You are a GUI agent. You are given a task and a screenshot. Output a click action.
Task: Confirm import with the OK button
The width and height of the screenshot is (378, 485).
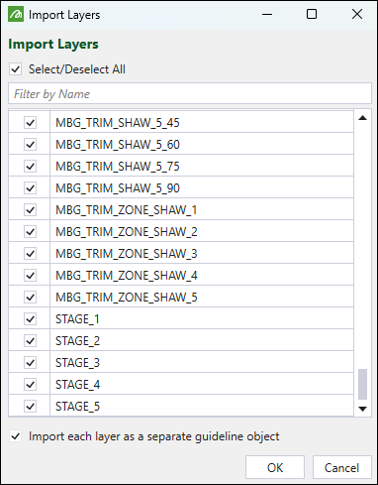point(275,467)
